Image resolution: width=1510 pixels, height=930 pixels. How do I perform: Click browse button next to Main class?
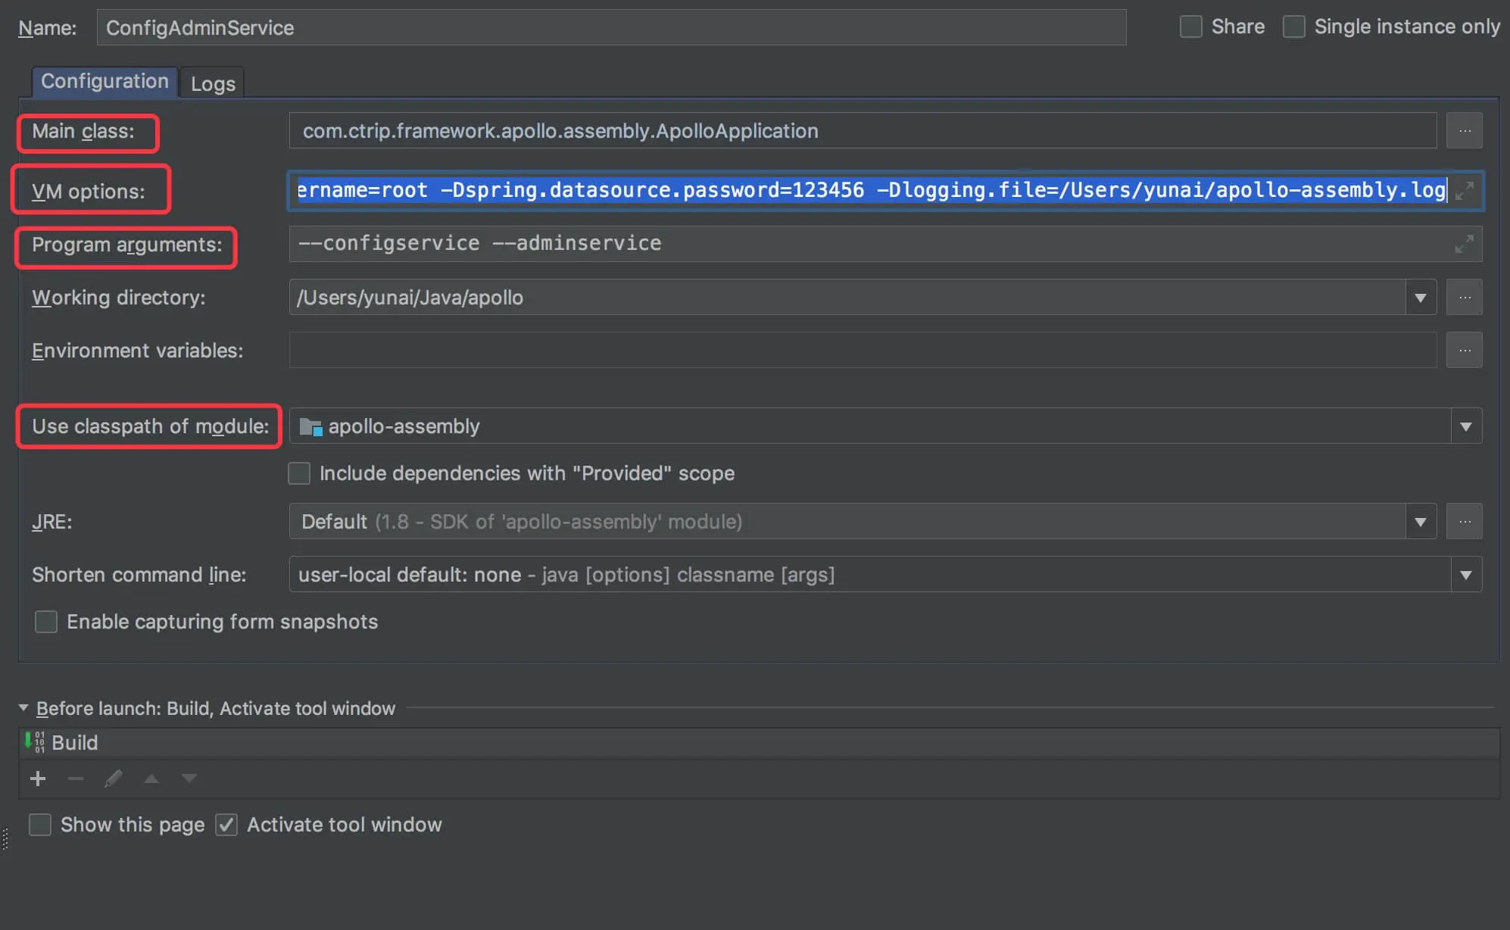click(x=1464, y=131)
